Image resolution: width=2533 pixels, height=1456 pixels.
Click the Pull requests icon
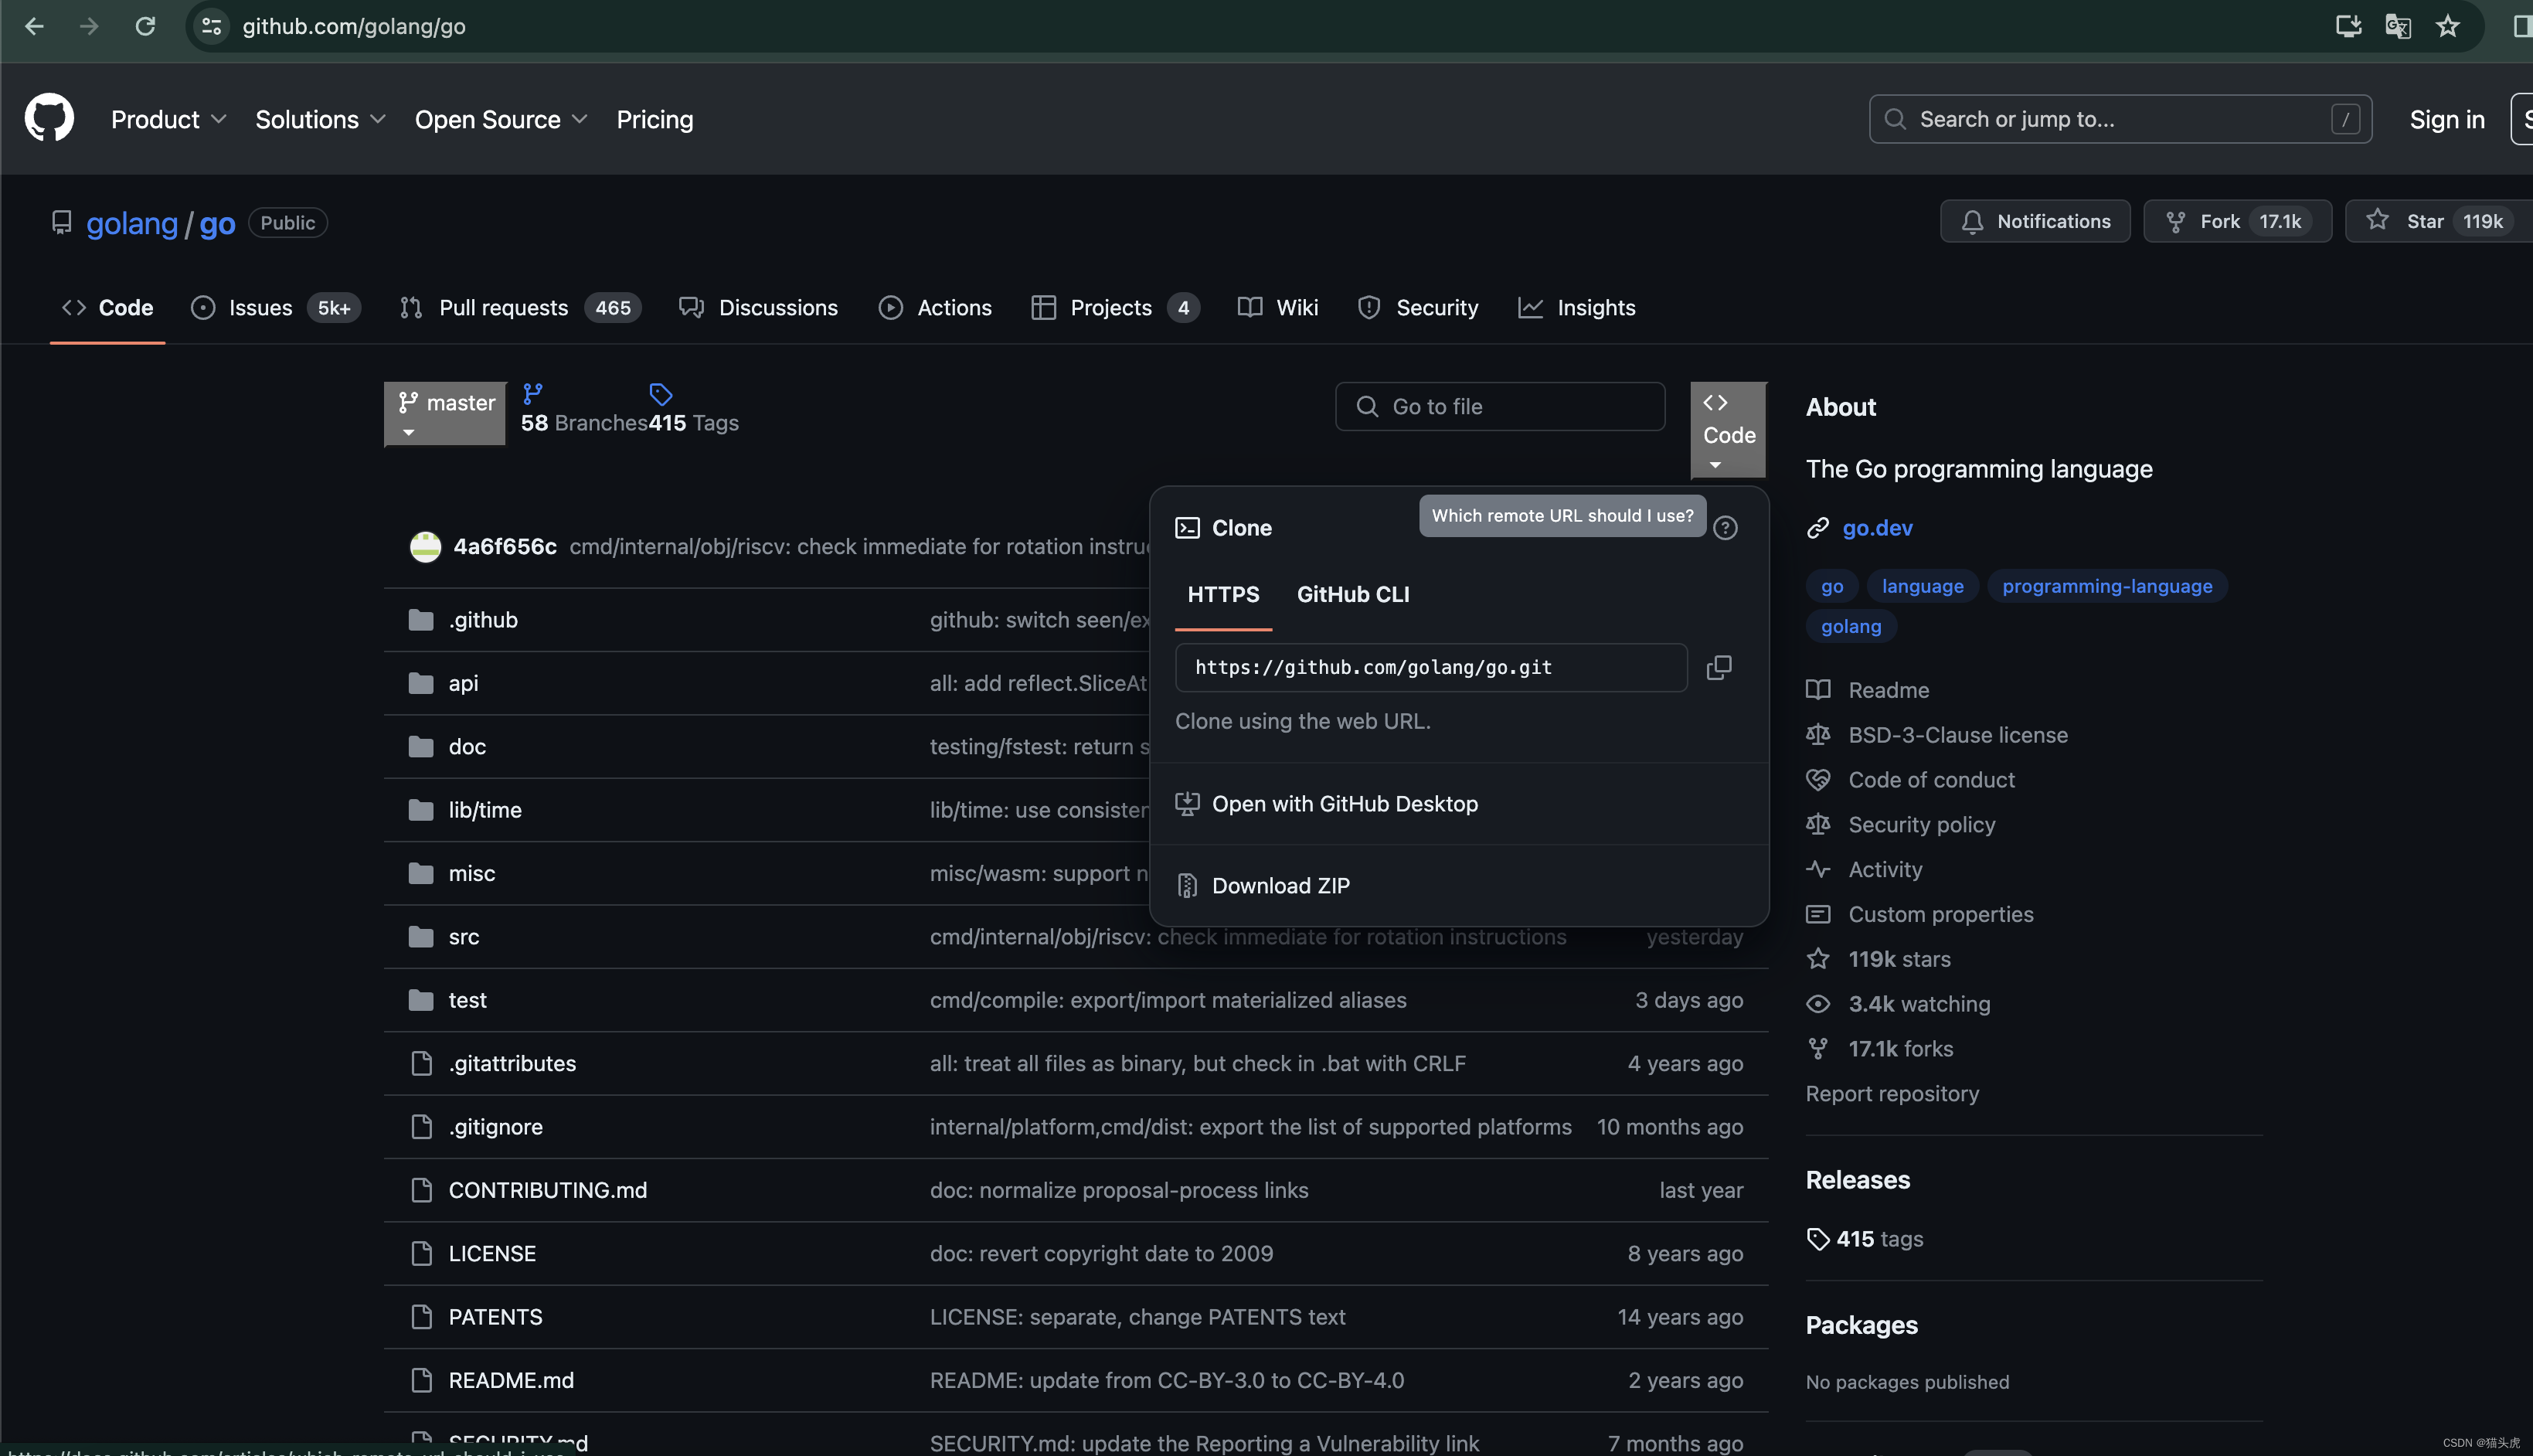(409, 308)
